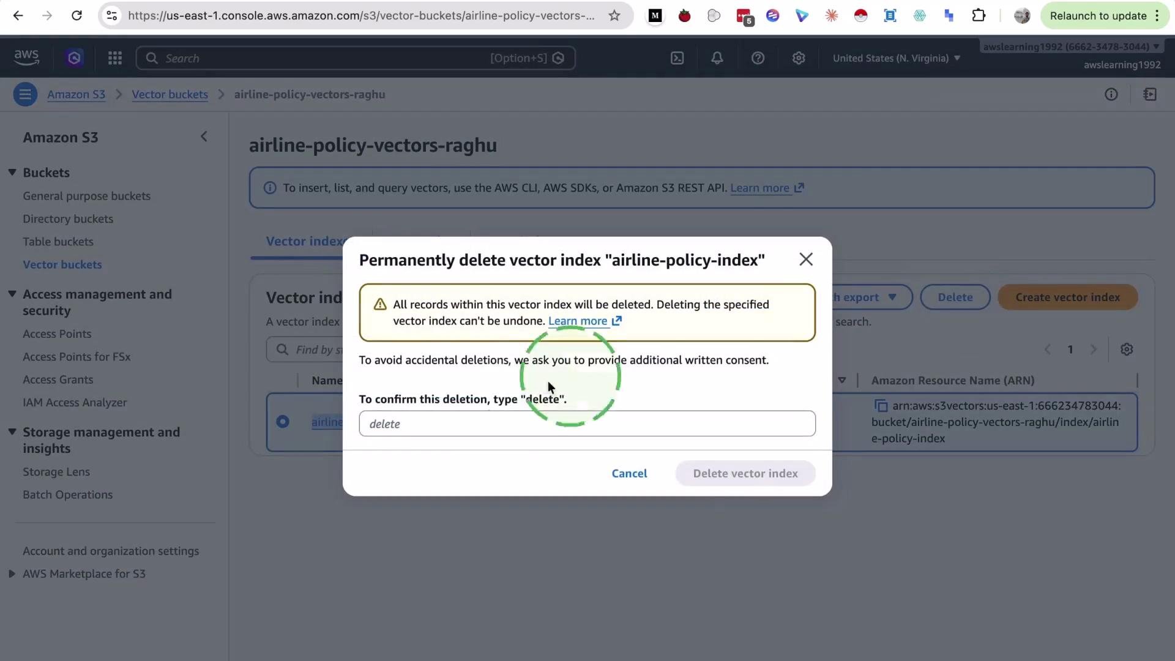
Task: Open Learn more link in delete warning
Action: pos(584,321)
